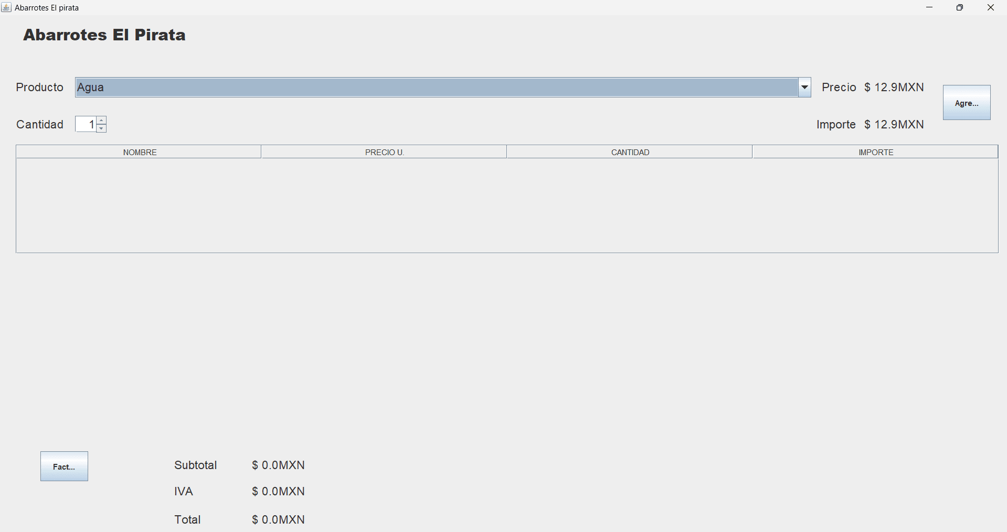Increase Cantidad with the spinner up arrow
1007x532 pixels.
pos(102,121)
